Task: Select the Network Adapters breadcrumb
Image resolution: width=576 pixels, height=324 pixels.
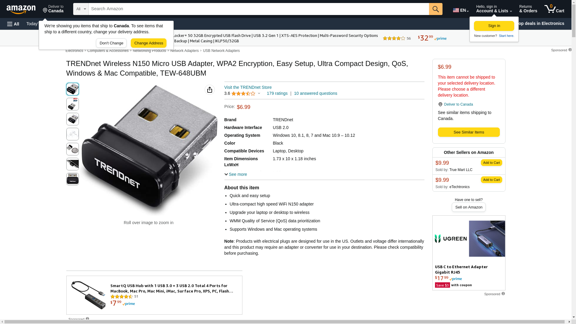Action: coord(184,51)
